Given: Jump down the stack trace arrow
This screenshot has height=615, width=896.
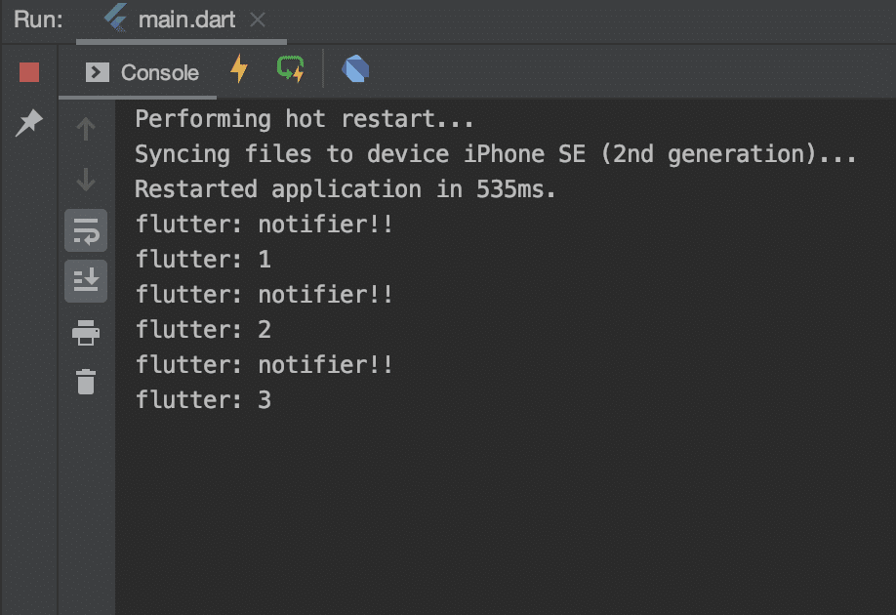Looking at the screenshot, I should (86, 180).
